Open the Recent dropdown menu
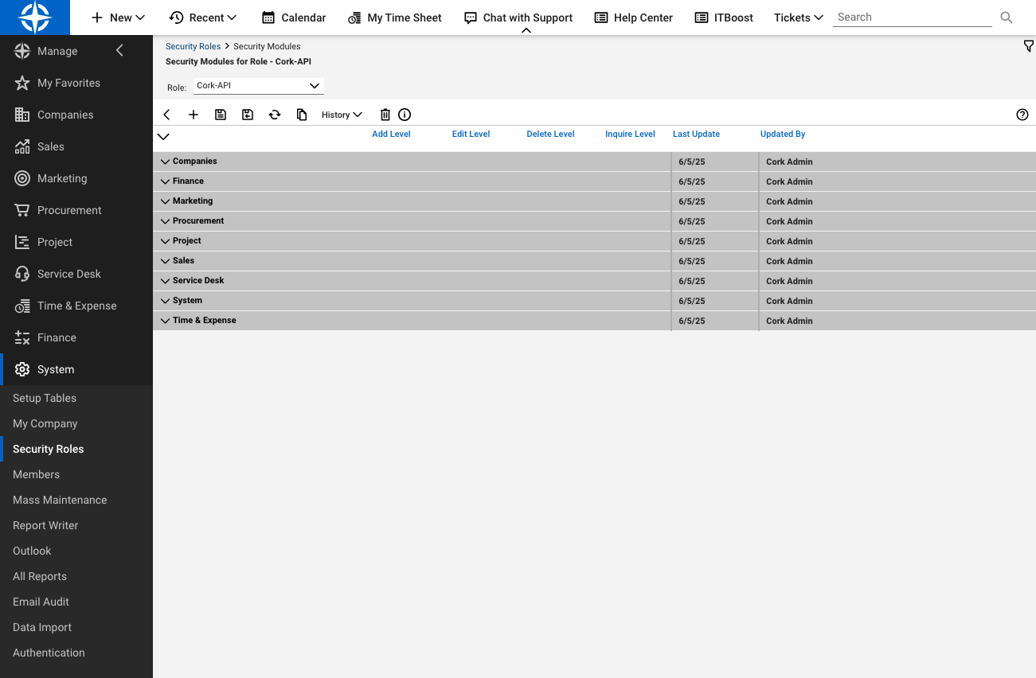The width and height of the screenshot is (1036, 678). pyautogui.click(x=203, y=18)
